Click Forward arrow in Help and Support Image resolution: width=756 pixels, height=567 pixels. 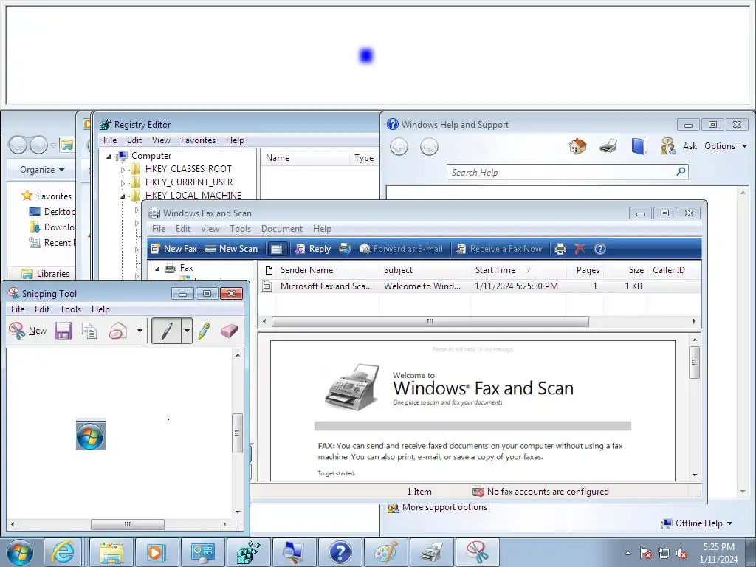(429, 147)
